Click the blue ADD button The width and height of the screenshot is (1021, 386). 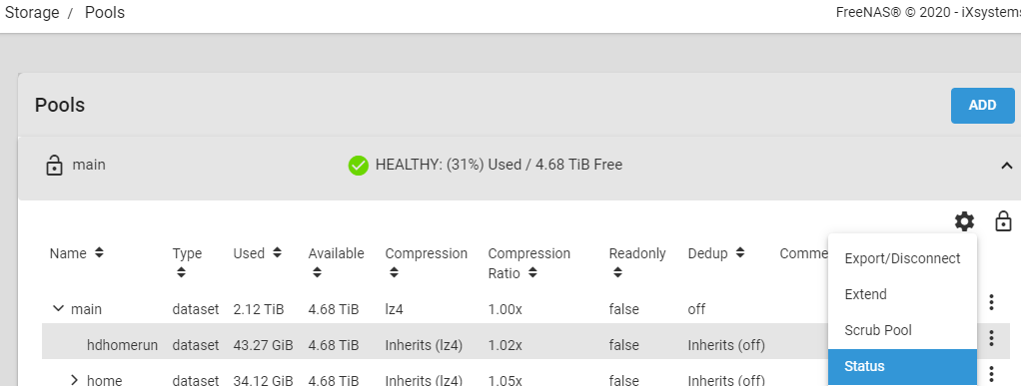point(983,106)
